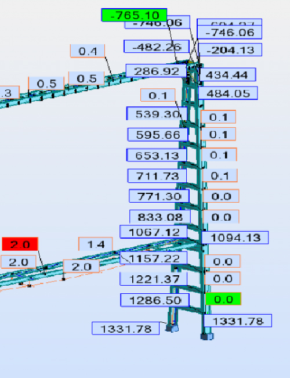This screenshot has height=378, width=290.
Task: Click the green -765.10 value label
Action: coord(134,15)
